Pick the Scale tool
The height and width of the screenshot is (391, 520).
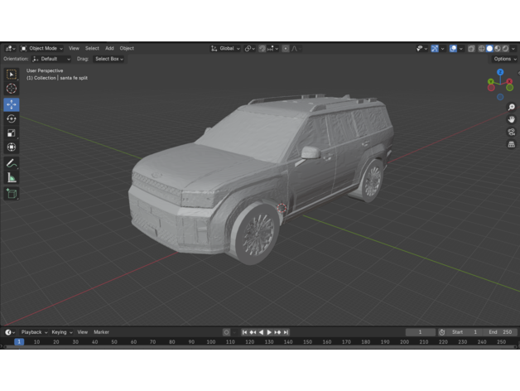pyautogui.click(x=12, y=133)
